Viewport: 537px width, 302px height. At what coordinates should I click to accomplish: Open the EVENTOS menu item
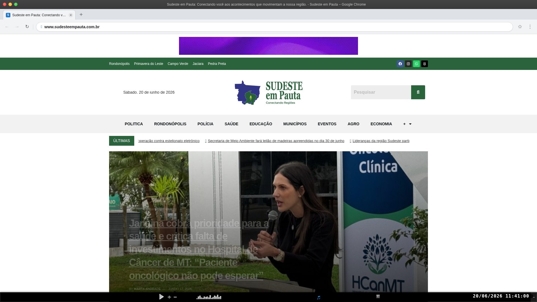[x=327, y=124]
